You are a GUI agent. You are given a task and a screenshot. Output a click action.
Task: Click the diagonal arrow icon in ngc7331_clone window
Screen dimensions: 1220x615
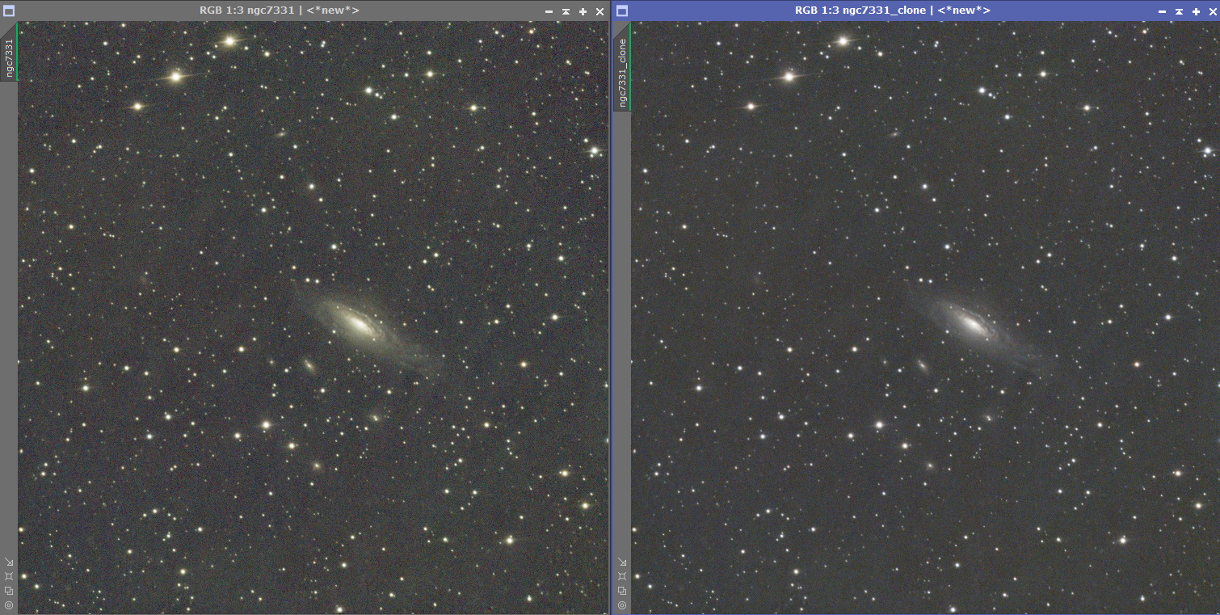(621, 562)
